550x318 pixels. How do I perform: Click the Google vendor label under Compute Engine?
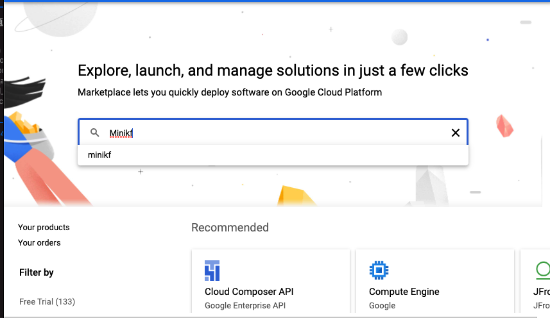coord(382,306)
